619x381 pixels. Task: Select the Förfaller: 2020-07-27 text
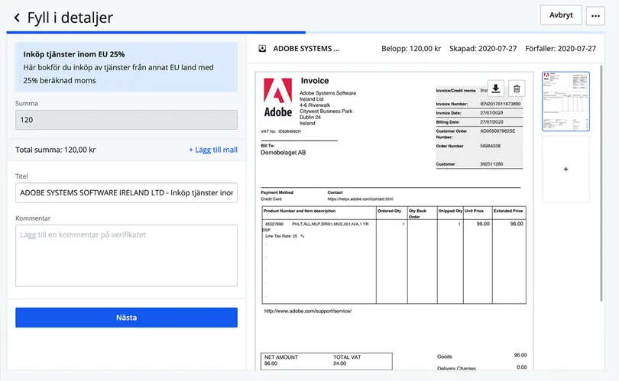pos(561,49)
